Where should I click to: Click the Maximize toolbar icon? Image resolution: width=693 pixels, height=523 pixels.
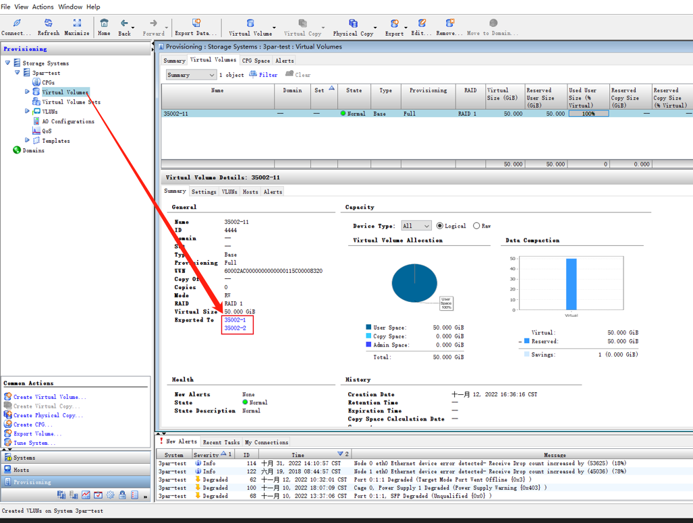coord(77,23)
